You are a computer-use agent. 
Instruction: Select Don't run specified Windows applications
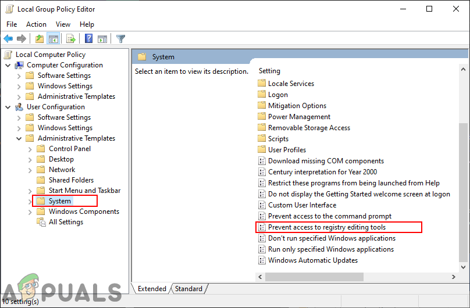coord(332,238)
